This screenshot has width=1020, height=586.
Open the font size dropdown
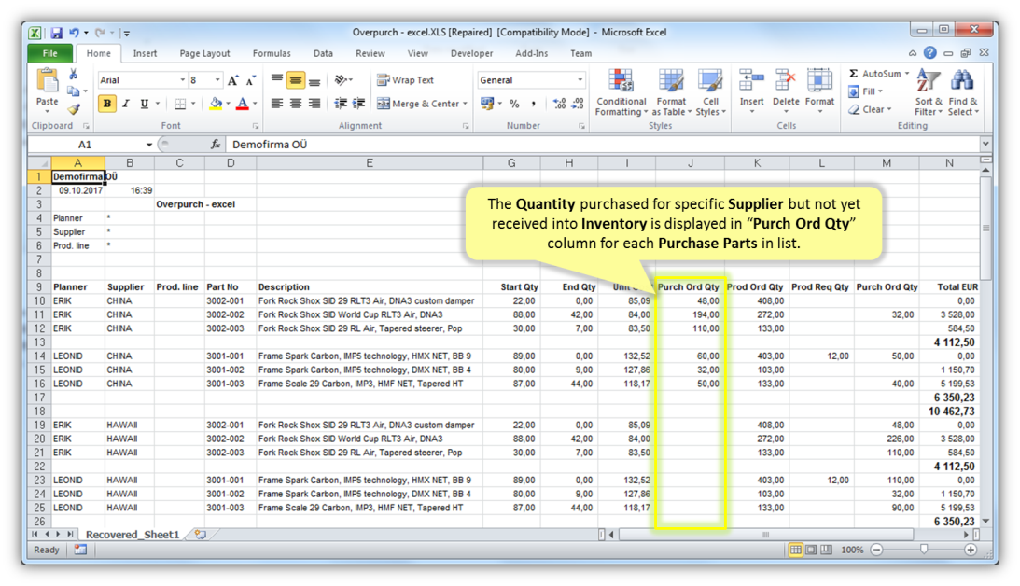coord(217,80)
